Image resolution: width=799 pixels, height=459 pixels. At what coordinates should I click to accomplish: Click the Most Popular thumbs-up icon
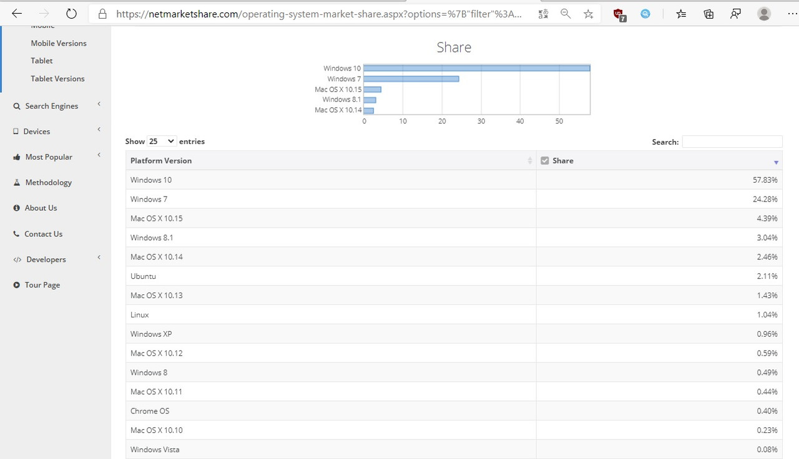(x=17, y=157)
